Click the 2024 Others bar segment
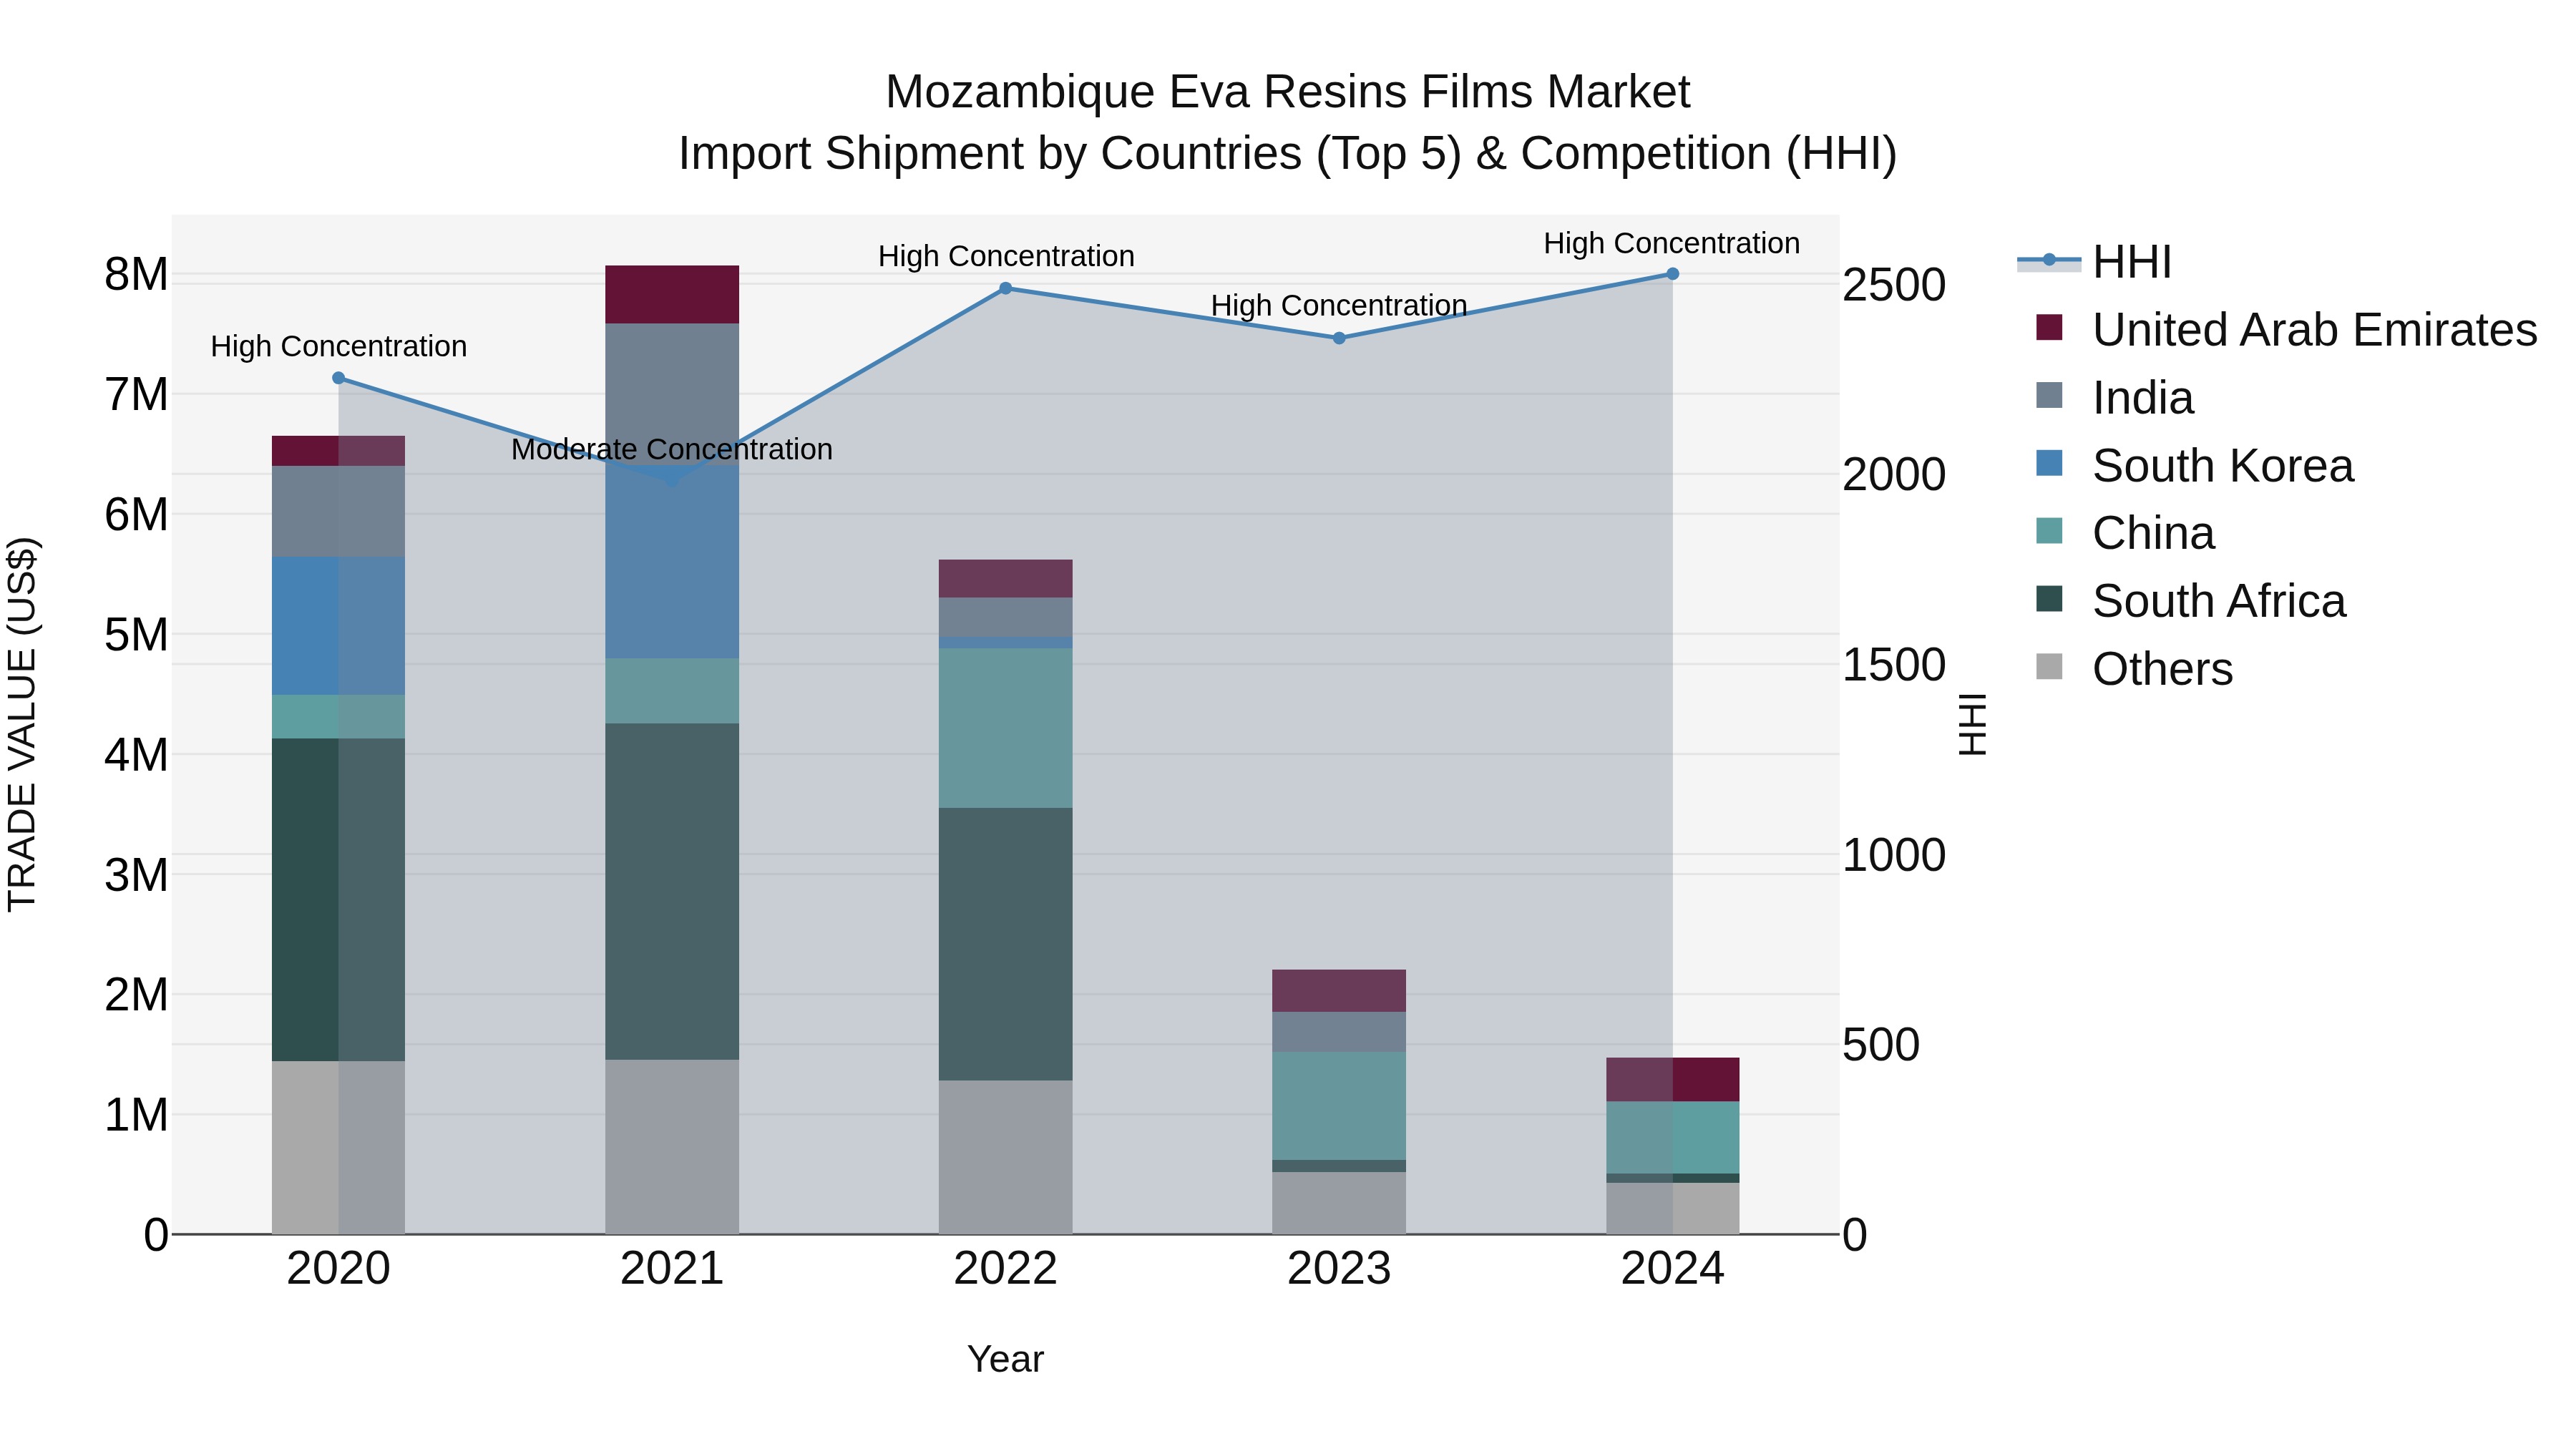Viewport: 2576px width, 1449px height. click(x=1673, y=1208)
